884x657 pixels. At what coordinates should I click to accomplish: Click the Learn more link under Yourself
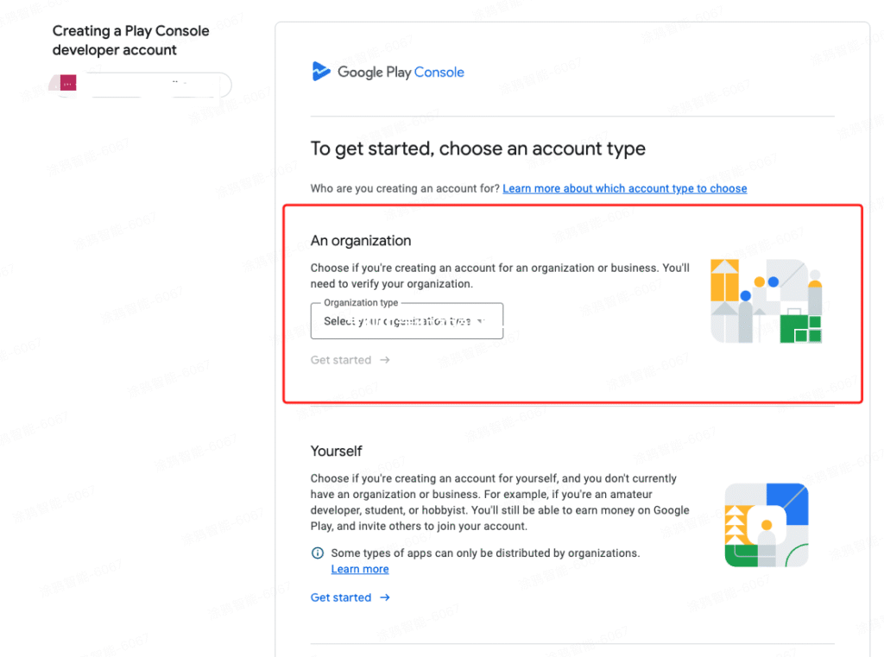coord(359,569)
